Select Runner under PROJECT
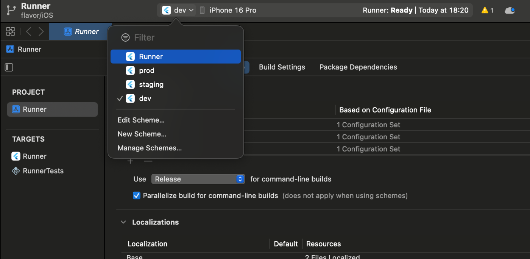 point(52,109)
